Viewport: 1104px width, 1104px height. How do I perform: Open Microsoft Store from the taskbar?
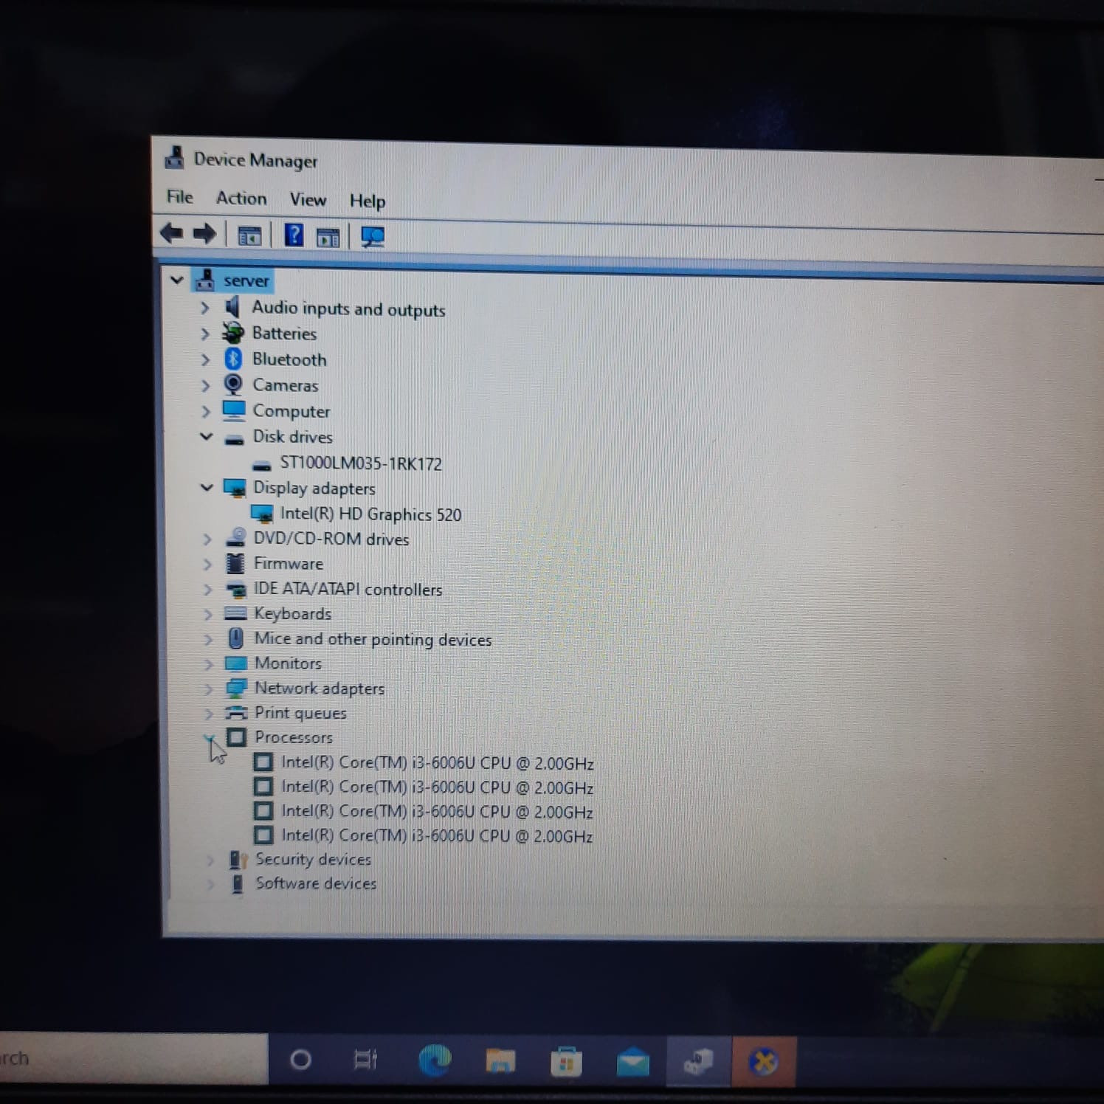(x=567, y=1062)
